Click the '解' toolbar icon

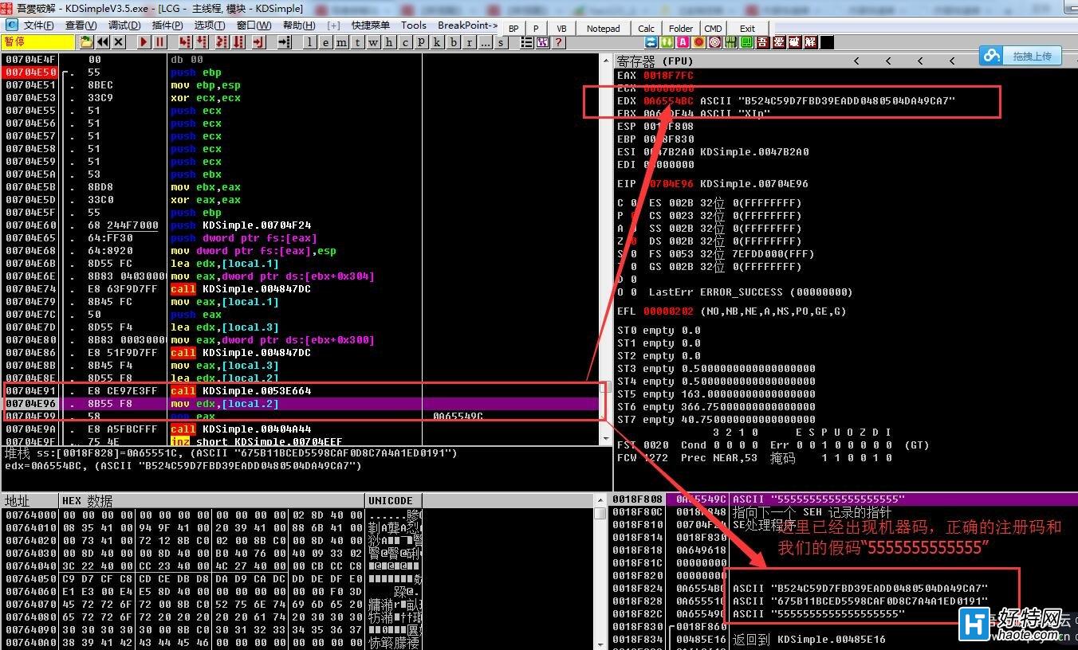click(811, 42)
